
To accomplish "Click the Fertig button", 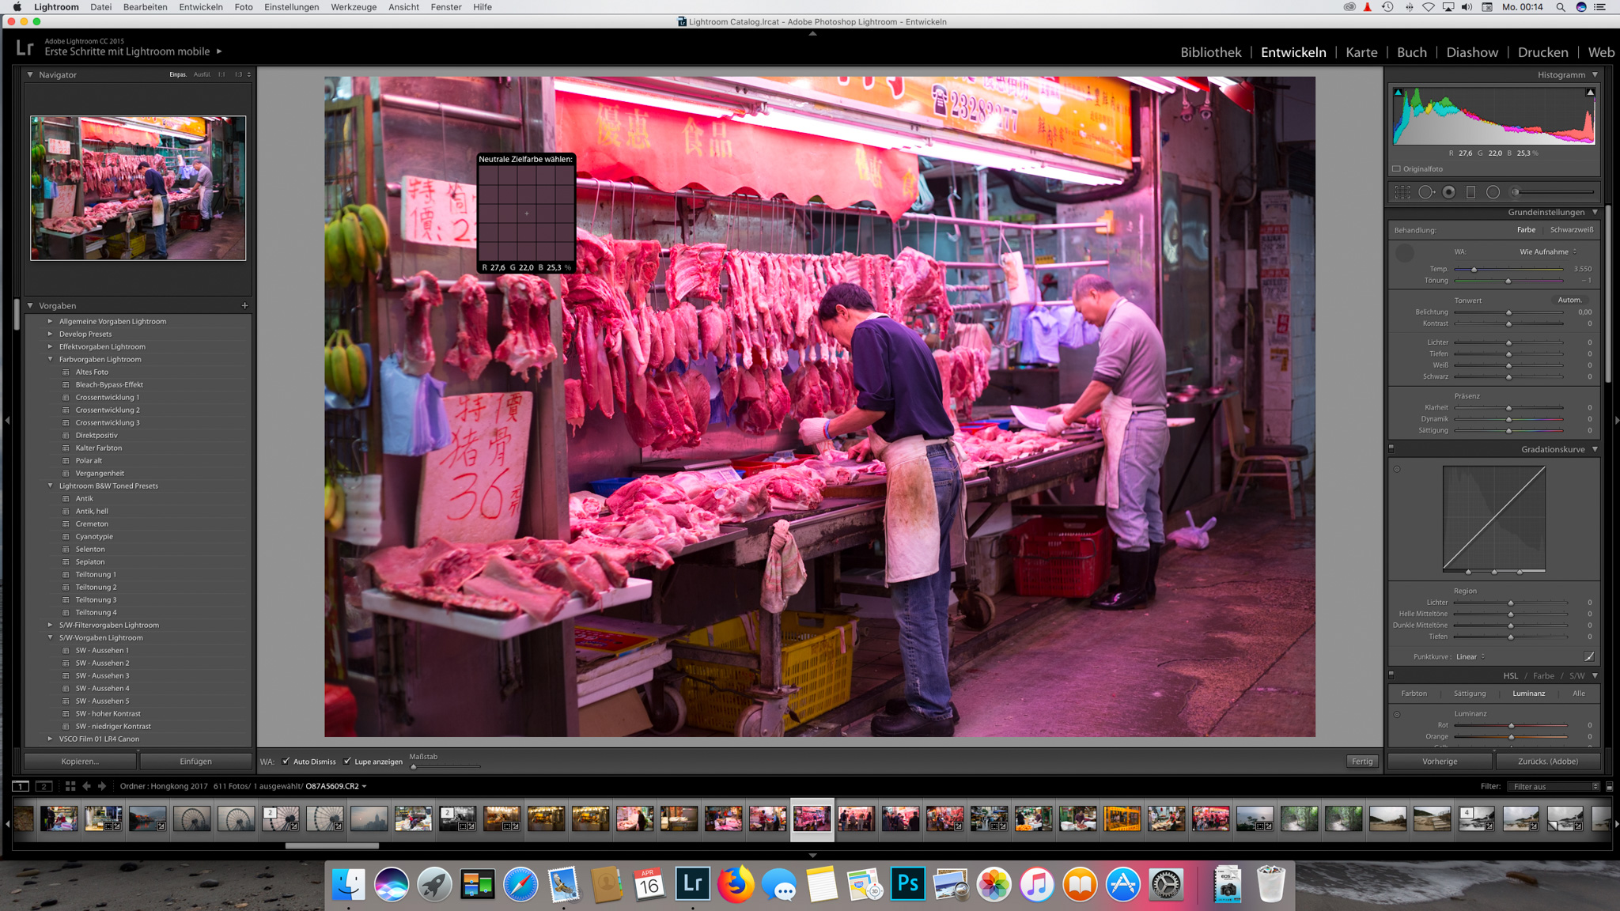I will click(x=1361, y=762).
